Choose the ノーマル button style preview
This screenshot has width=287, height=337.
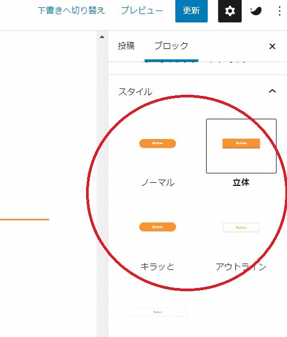point(158,143)
